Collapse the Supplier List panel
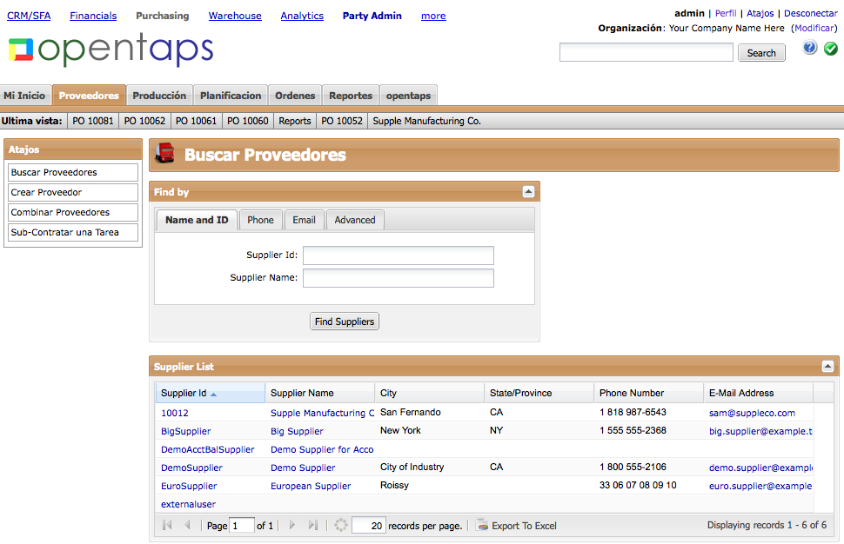Viewport: 844px width, 544px height. click(x=827, y=367)
